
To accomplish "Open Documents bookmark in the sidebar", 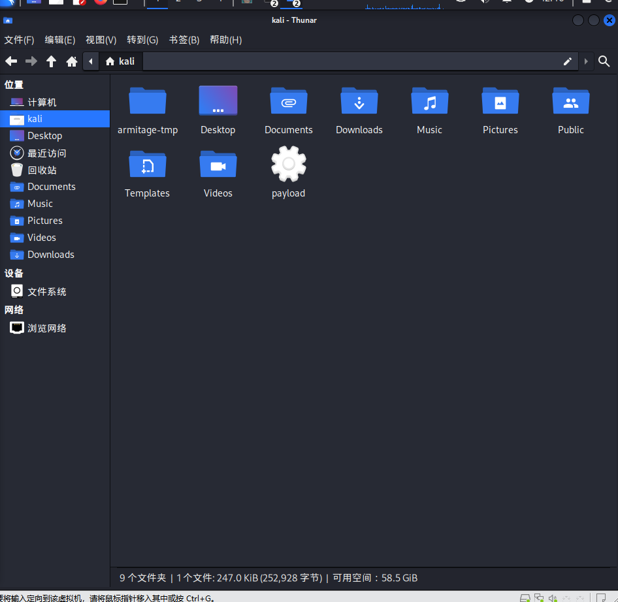I will click(55, 187).
